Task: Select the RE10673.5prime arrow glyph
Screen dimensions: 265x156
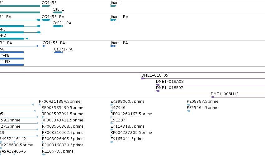Action: tap(44, 154)
